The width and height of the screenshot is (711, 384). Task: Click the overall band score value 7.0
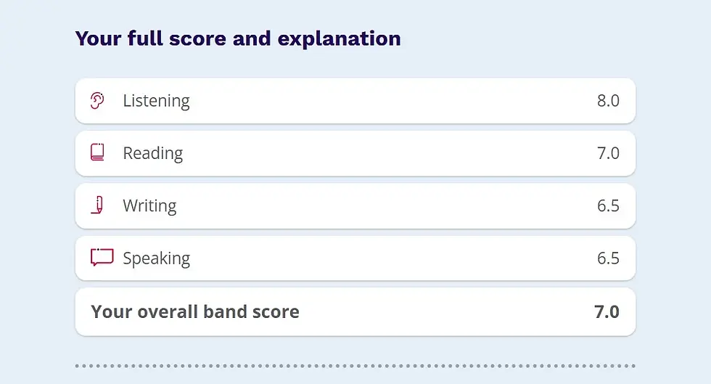tap(607, 312)
